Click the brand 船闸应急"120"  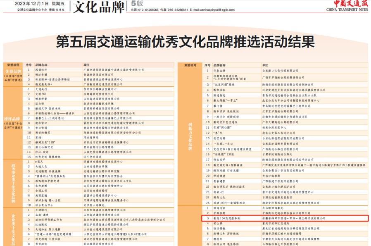click(x=45, y=142)
